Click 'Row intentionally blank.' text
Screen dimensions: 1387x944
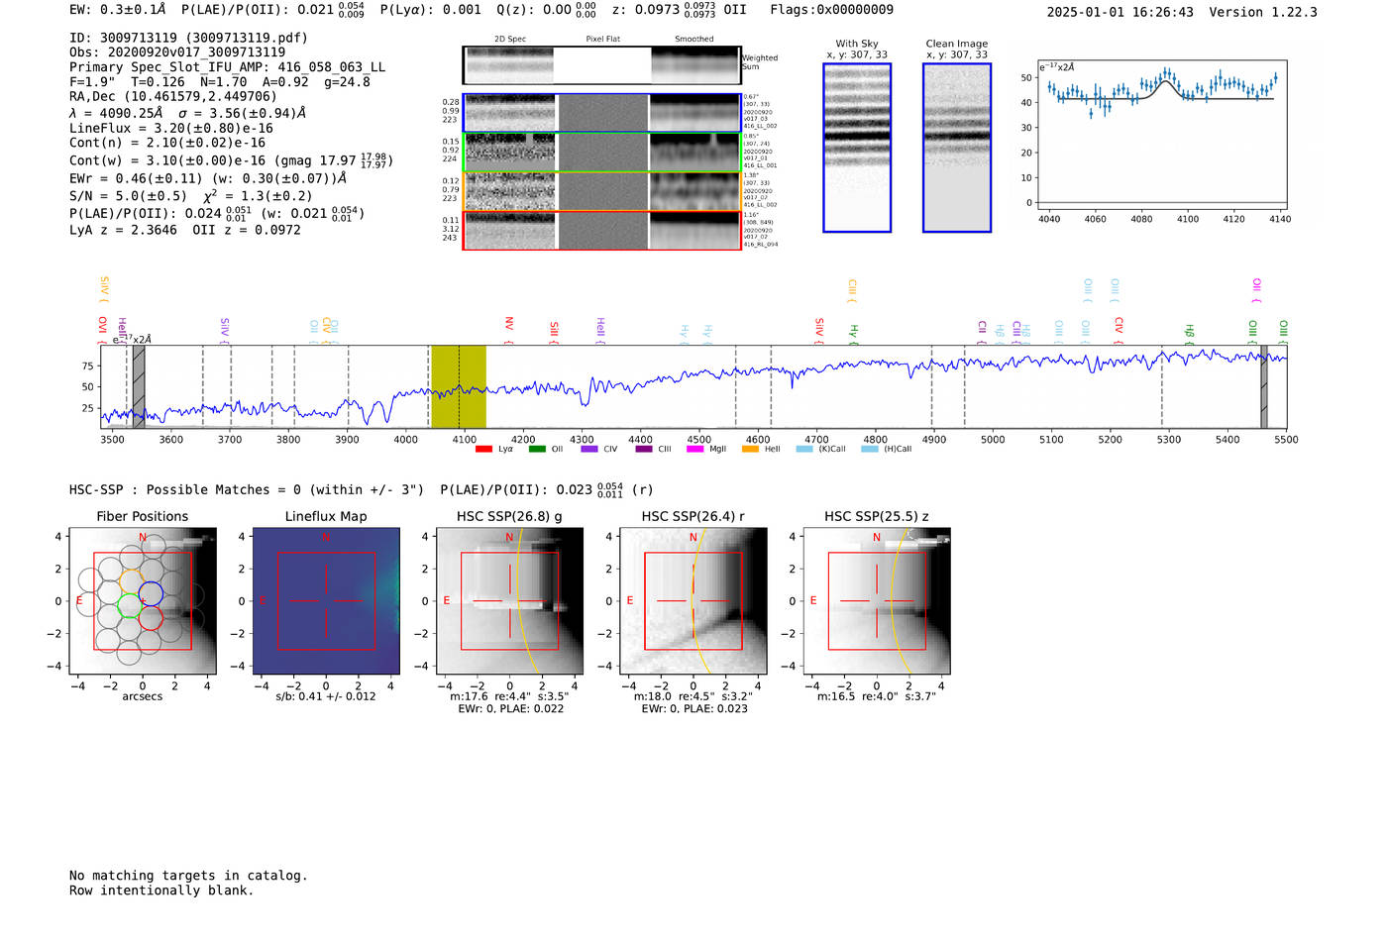coord(161,891)
